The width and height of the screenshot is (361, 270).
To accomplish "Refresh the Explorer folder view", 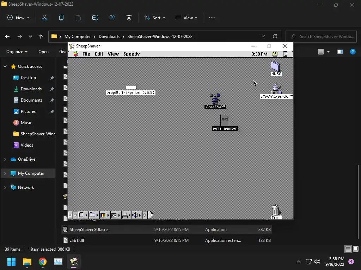I will pos(275,36).
